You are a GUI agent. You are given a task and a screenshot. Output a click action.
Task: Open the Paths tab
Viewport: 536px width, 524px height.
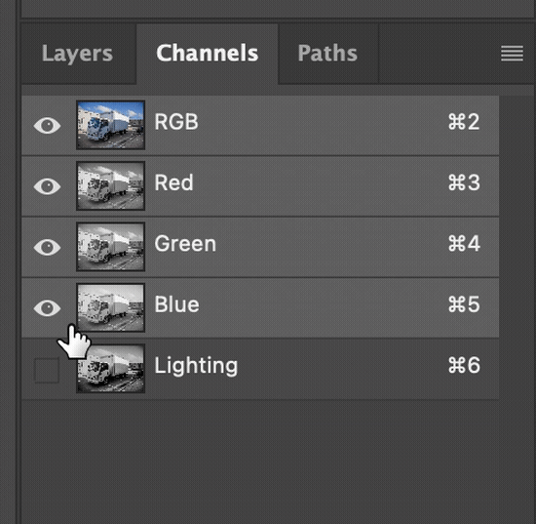coord(327,53)
